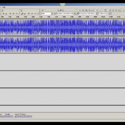Viewport: 125px width, 125px height.
Task: Click the mixer toolbar speaker volume icon
Action: (43, 10)
